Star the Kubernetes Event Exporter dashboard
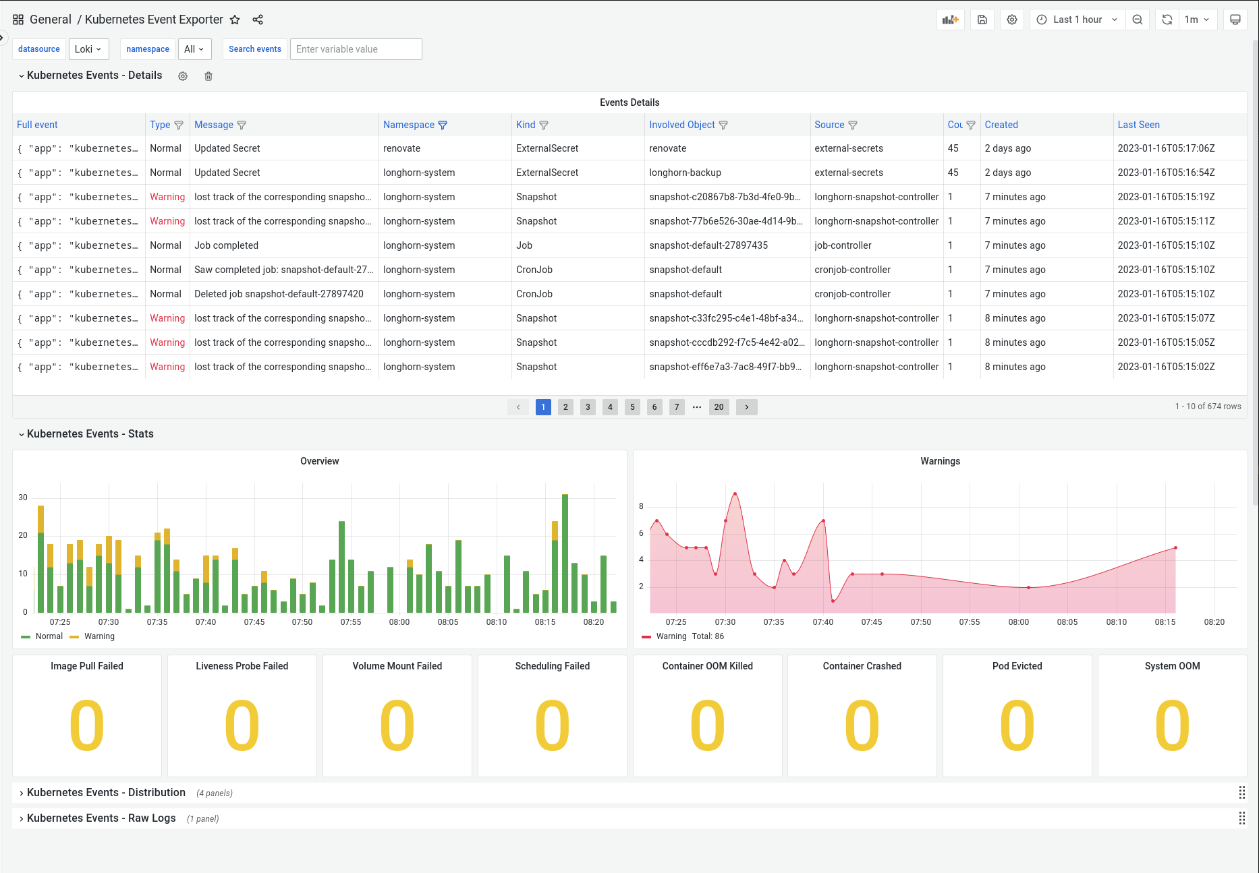The width and height of the screenshot is (1259, 873). pyautogui.click(x=235, y=20)
